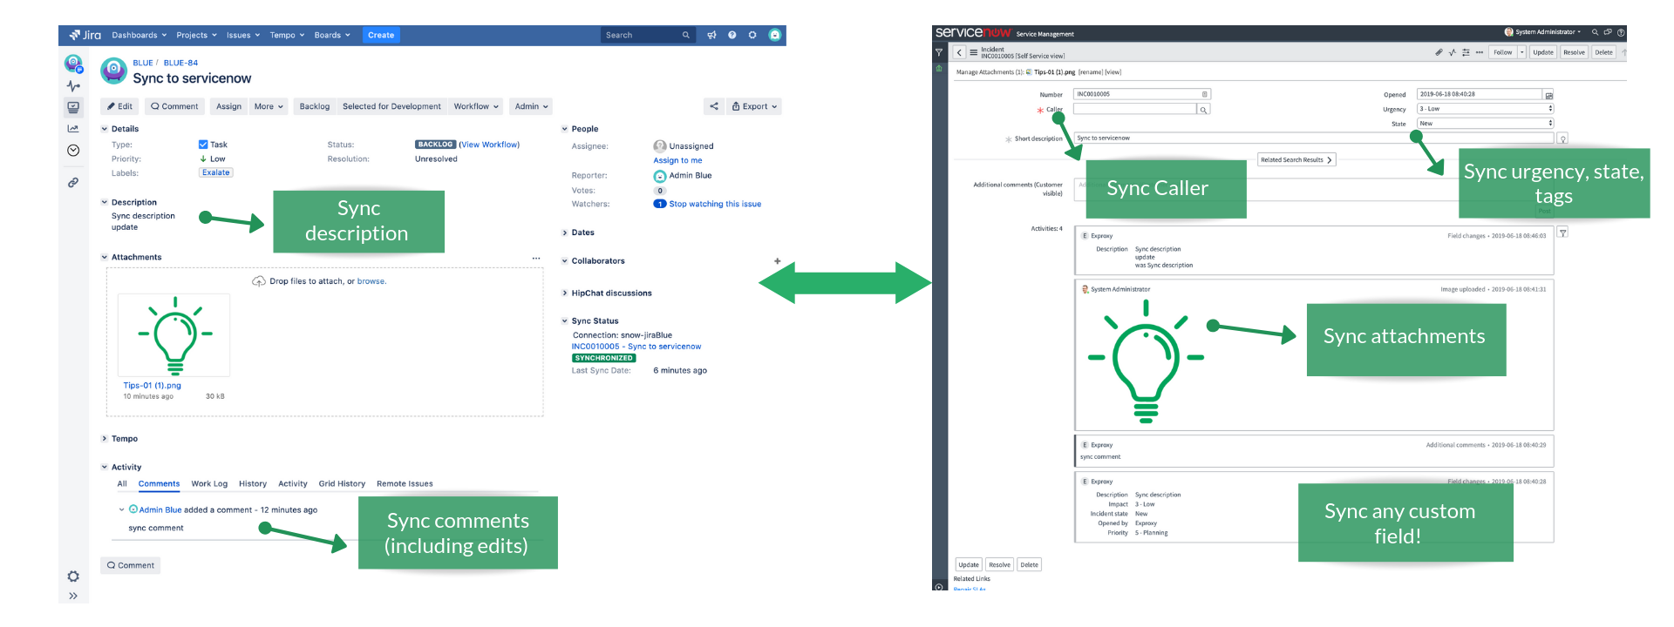1674x627 pixels.
Task: Open the attachments three-dot menu in Jira
Action: click(x=536, y=258)
